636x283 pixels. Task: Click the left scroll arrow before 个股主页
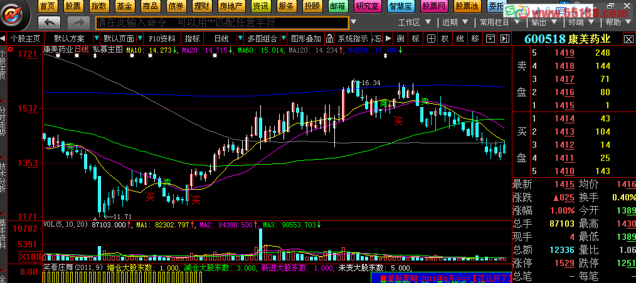[3, 39]
